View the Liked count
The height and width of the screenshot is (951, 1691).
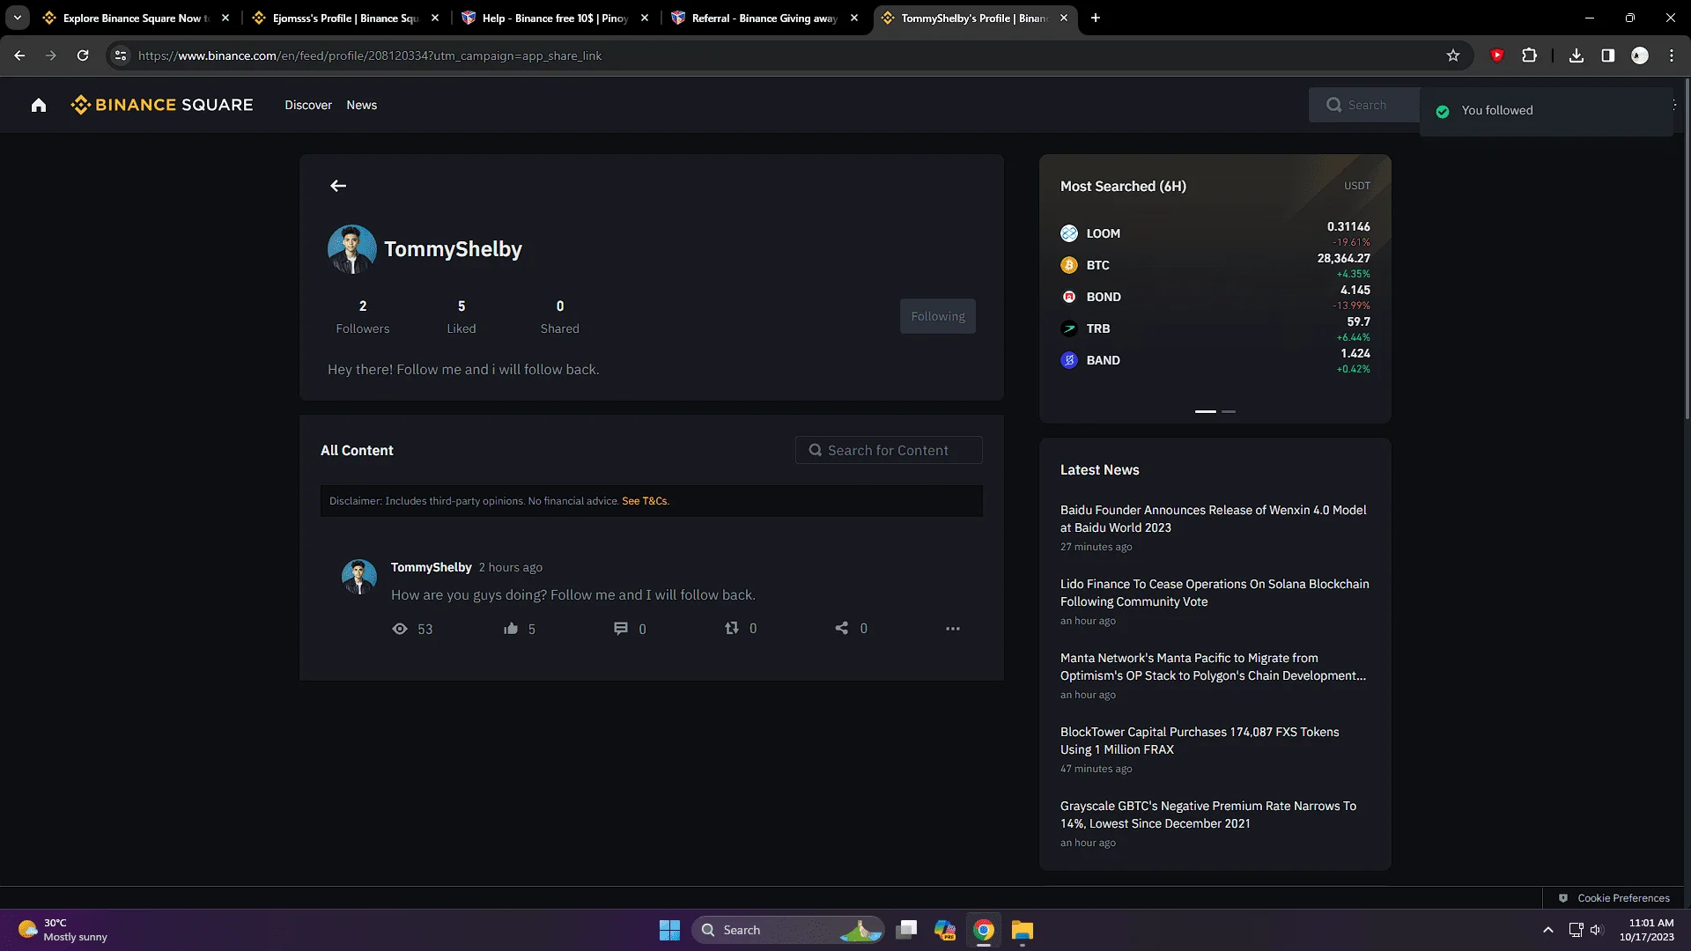click(462, 317)
